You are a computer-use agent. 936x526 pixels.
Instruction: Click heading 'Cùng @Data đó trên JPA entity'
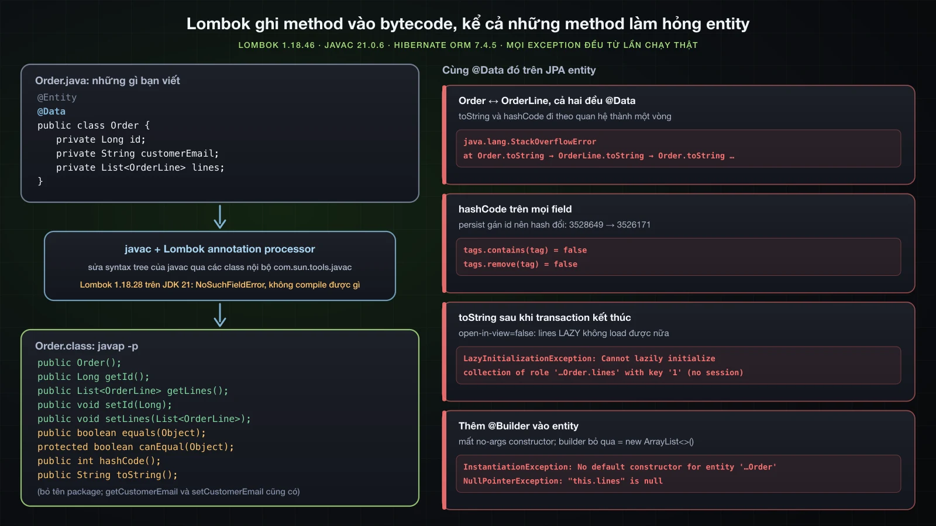coord(519,70)
